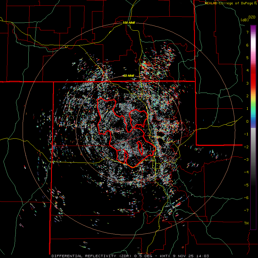258x258 pixels.
Task: Select the -5 value on color scale
Action: 246,185
